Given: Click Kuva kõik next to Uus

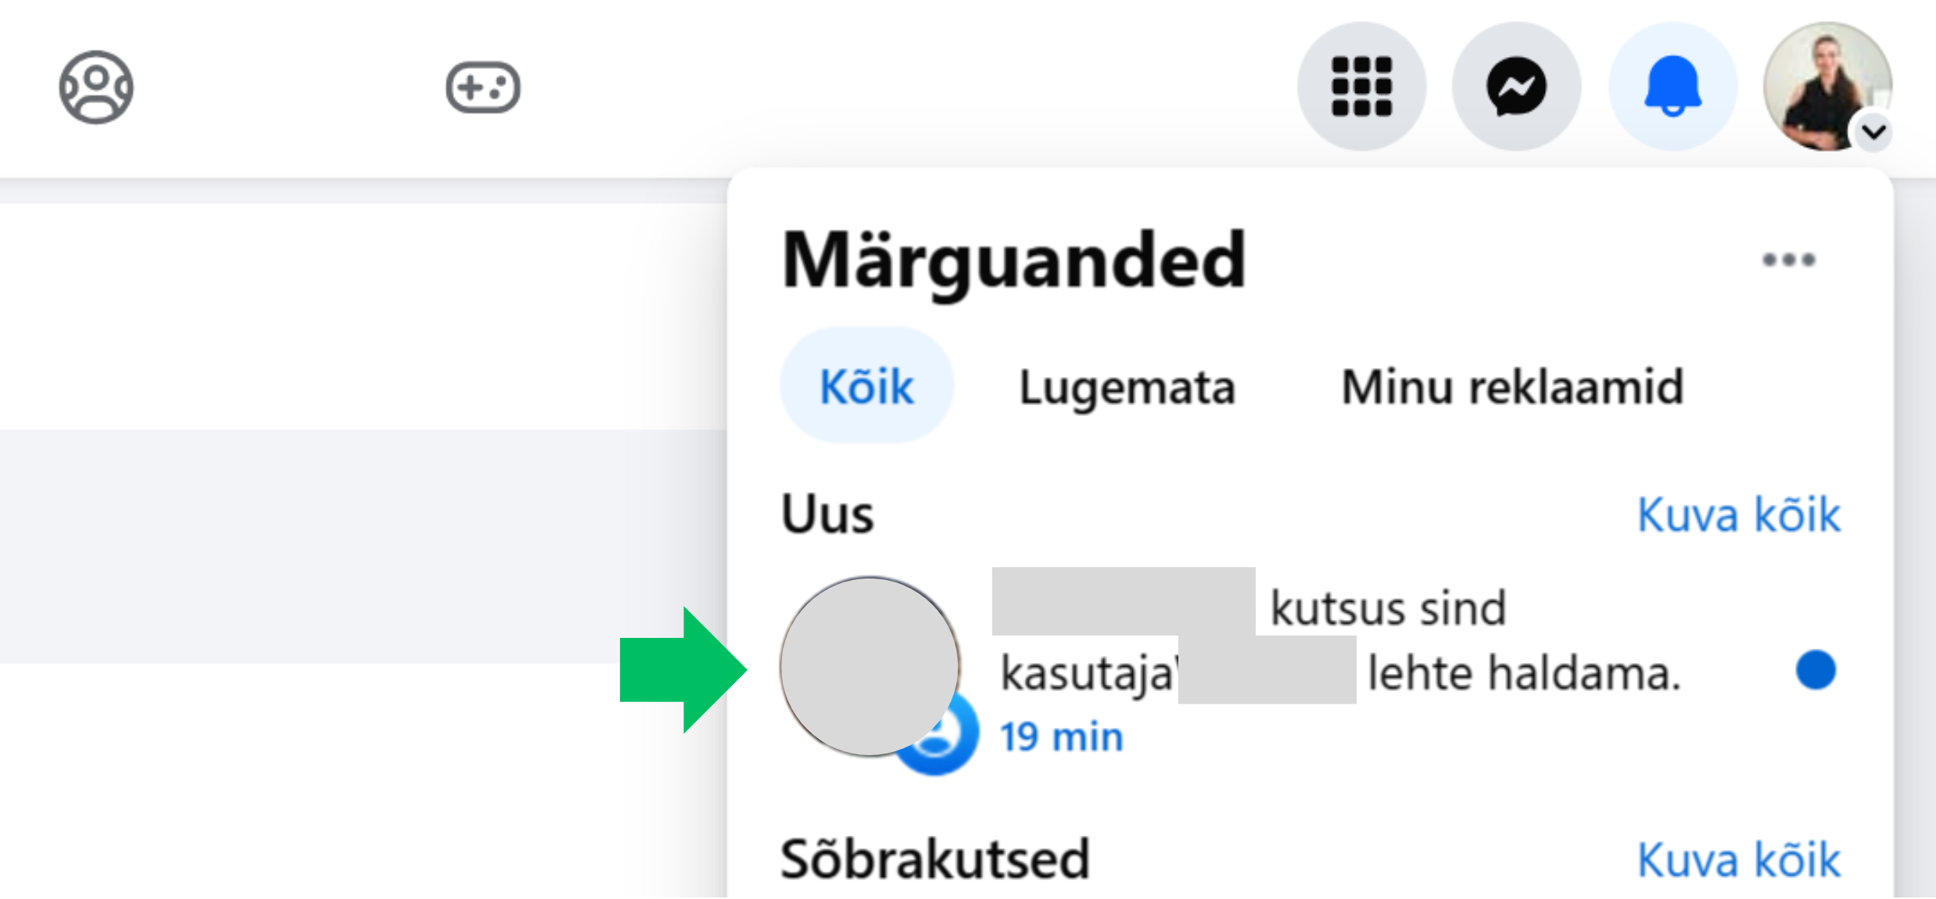Looking at the screenshot, I should point(1738,514).
